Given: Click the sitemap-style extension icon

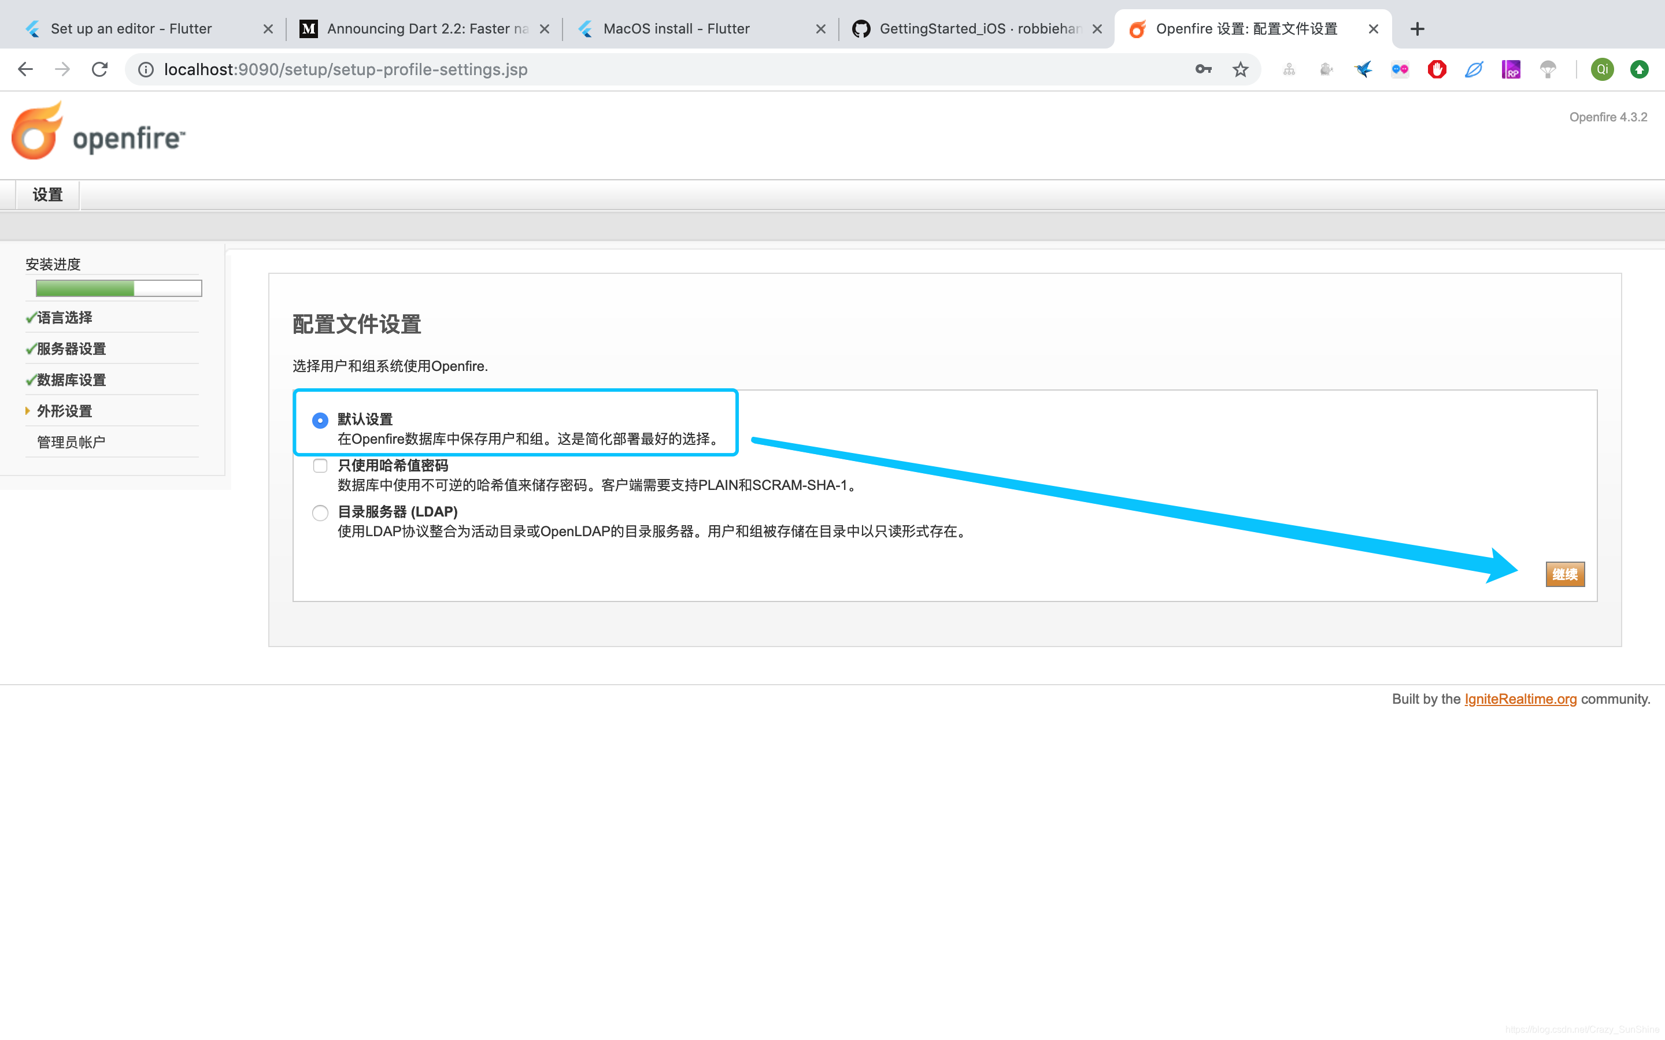Looking at the screenshot, I should (1289, 69).
